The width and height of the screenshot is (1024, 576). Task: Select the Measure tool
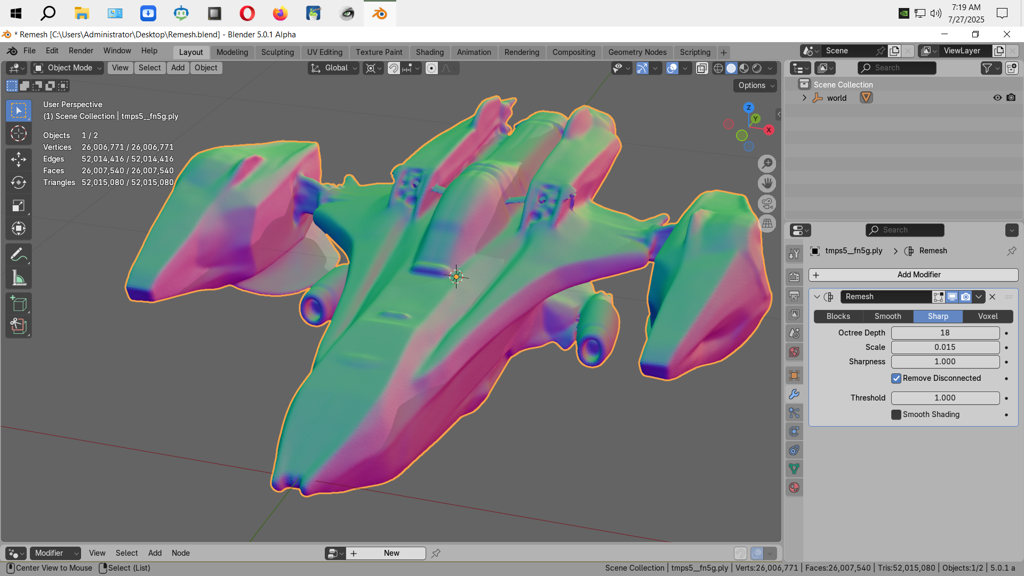coord(19,277)
